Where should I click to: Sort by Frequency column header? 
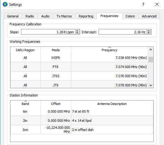point(110,50)
